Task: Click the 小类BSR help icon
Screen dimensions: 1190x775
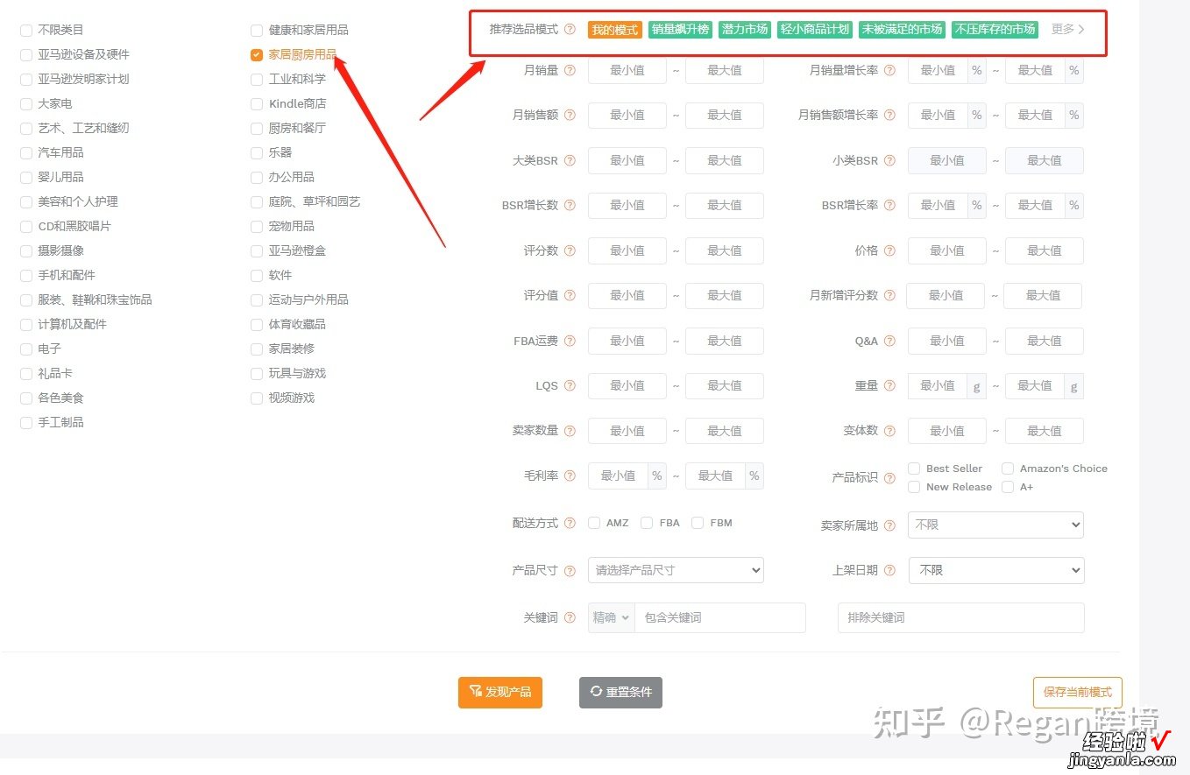Action: click(x=889, y=160)
